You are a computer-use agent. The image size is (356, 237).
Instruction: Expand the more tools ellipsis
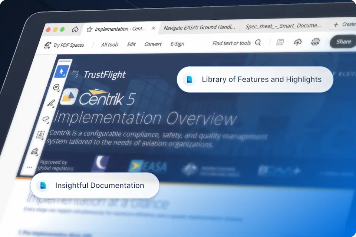(29, 167)
